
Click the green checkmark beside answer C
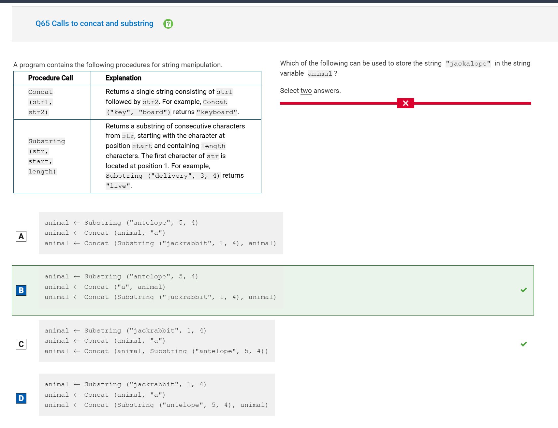[524, 344]
